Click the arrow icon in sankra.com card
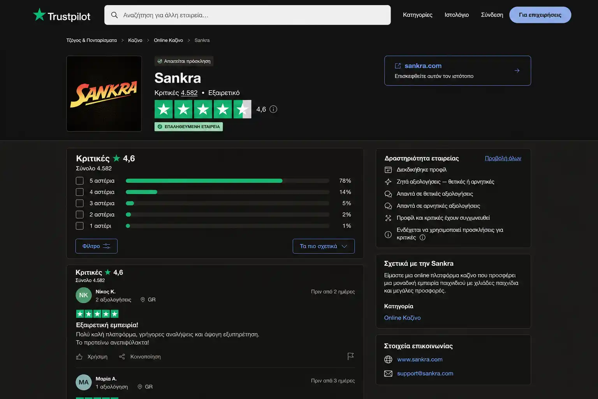 [517, 71]
